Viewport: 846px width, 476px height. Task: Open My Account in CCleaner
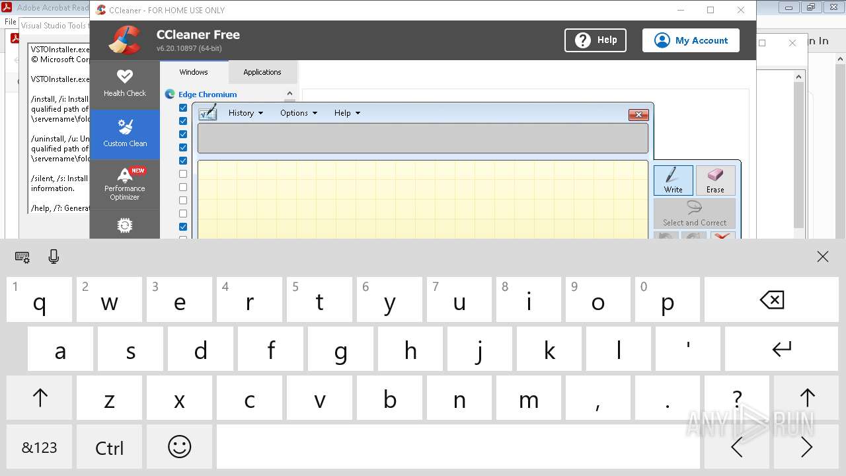pyautogui.click(x=691, y=40)
